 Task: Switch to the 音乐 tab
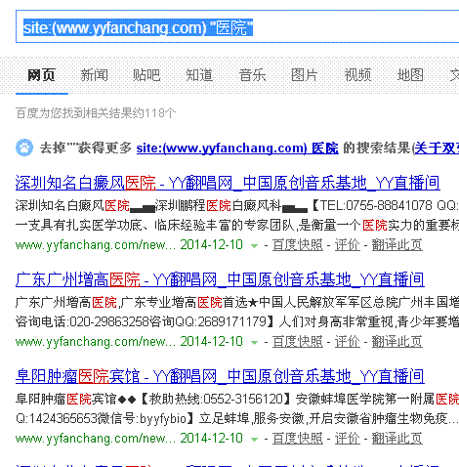pos(252,75)
